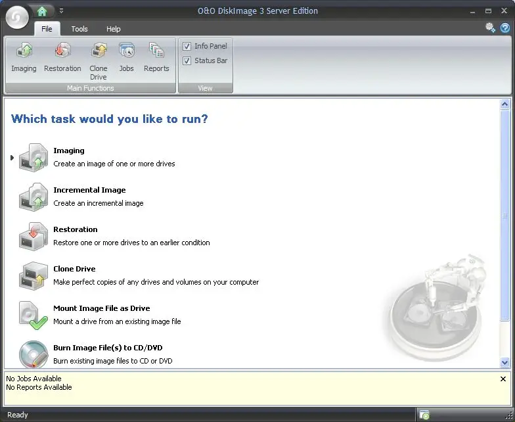Click the 'Ready' status bar text
Screen dimensions: 515x422
18,415
